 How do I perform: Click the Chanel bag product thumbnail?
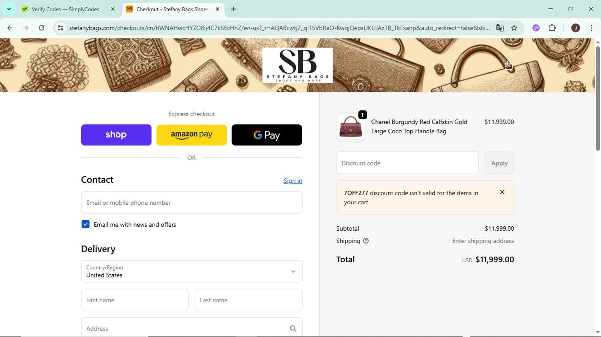click(351, 127)
